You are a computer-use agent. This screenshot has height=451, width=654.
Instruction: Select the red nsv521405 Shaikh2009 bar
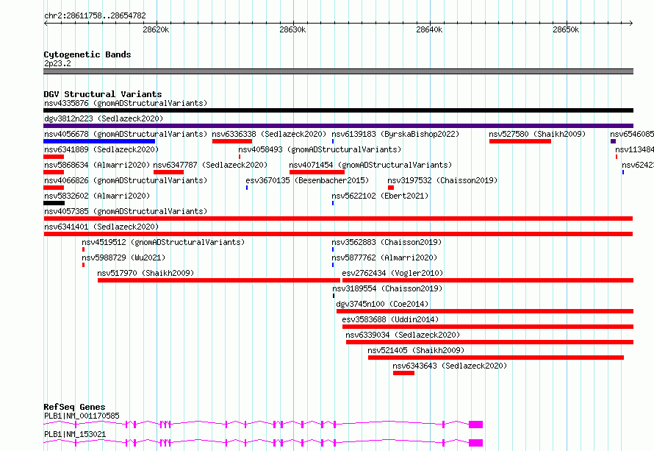click(x=496, y=358)
